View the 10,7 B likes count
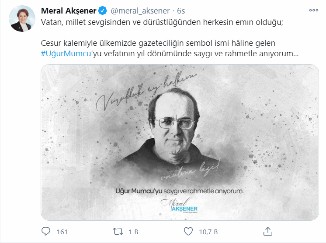Screen dimensions: 326x243 tap(208, 232)
